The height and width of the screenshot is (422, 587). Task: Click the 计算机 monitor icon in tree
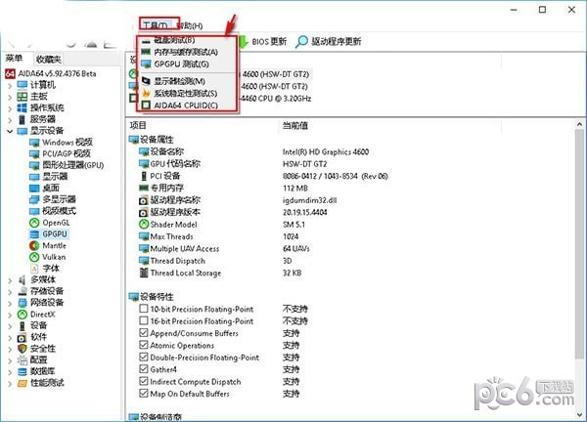[x=23, y=85]
